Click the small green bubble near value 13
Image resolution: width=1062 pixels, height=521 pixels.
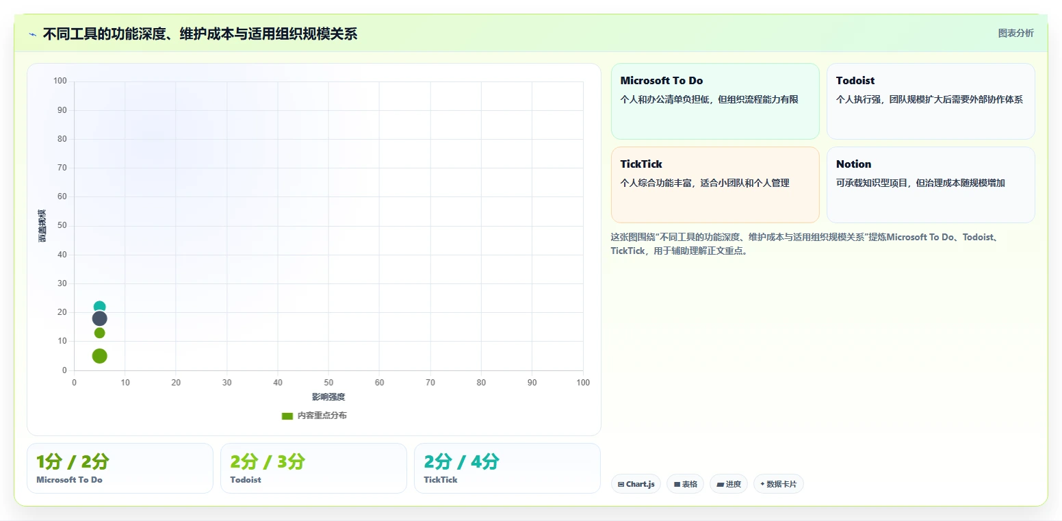(99, 333)
